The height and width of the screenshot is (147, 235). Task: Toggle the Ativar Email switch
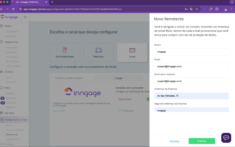click(x=148, y=99)
